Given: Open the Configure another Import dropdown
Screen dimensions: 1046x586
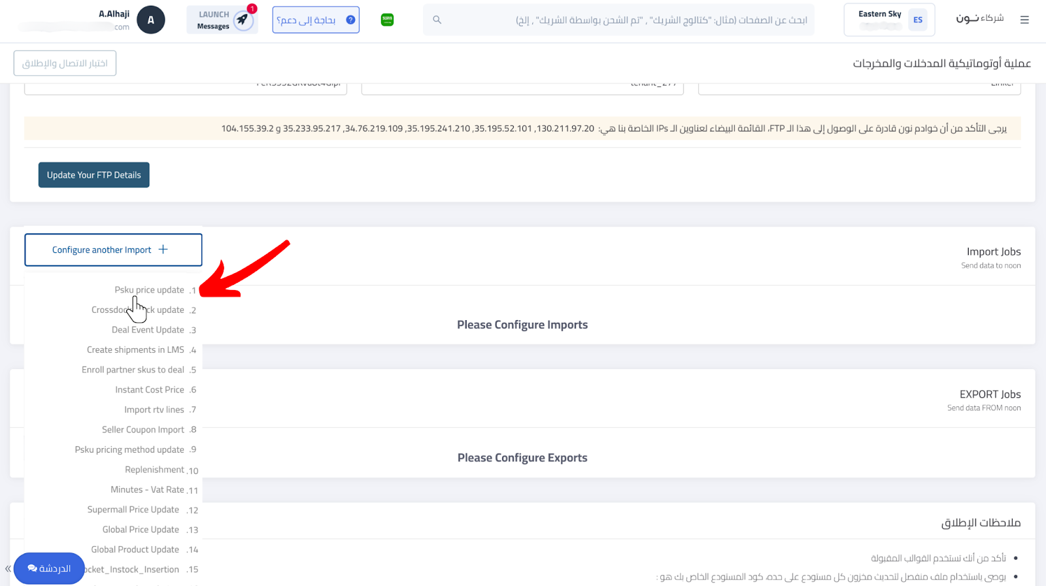Looking at the screenshot, I should click(113, 250).
